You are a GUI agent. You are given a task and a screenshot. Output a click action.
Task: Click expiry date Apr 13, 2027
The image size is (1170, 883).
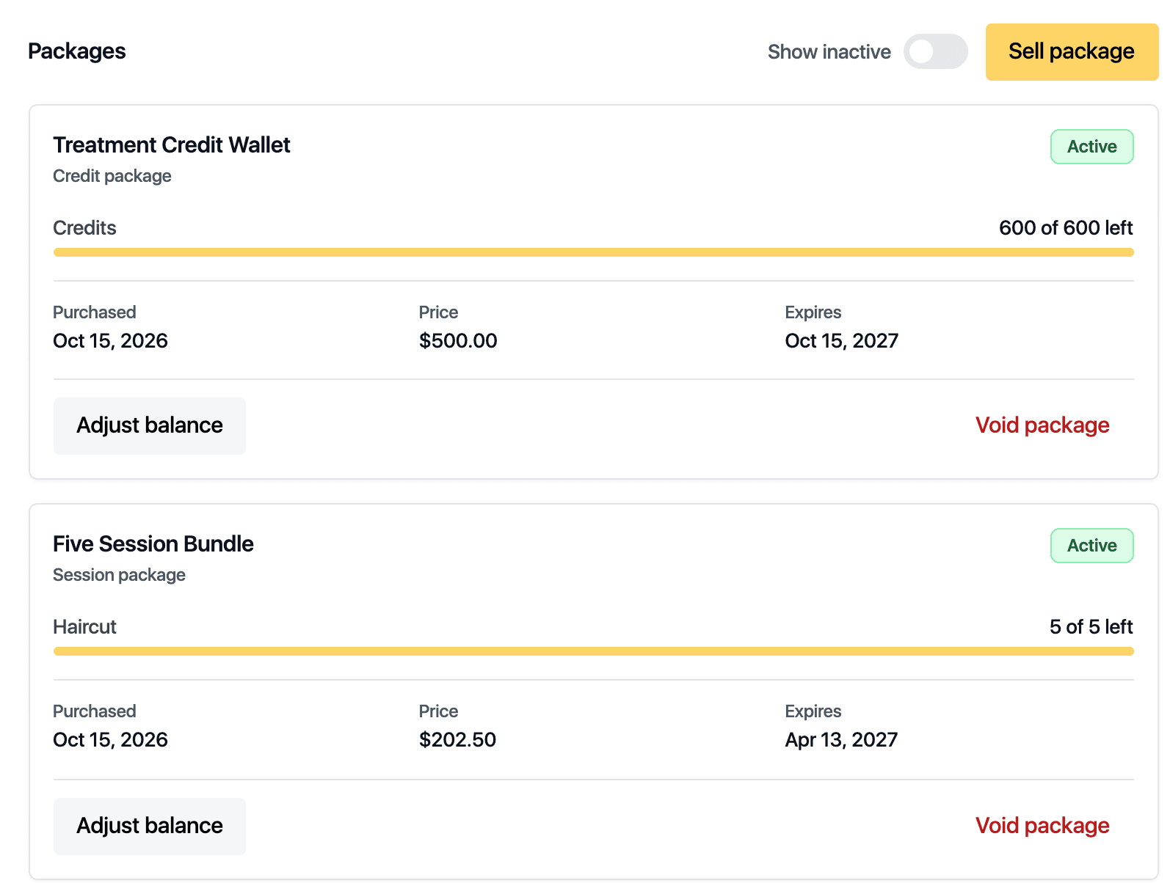click(x=841, y=740)
